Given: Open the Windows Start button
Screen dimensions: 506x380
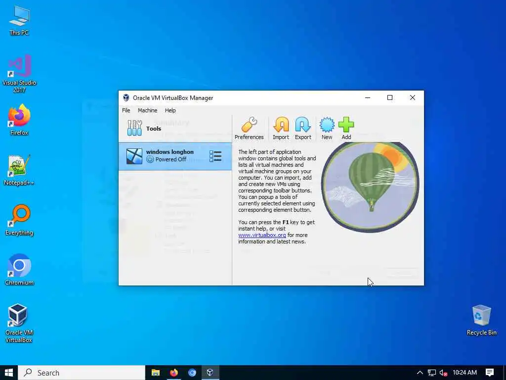Looking at the screenshot, I should pos(9,373).
